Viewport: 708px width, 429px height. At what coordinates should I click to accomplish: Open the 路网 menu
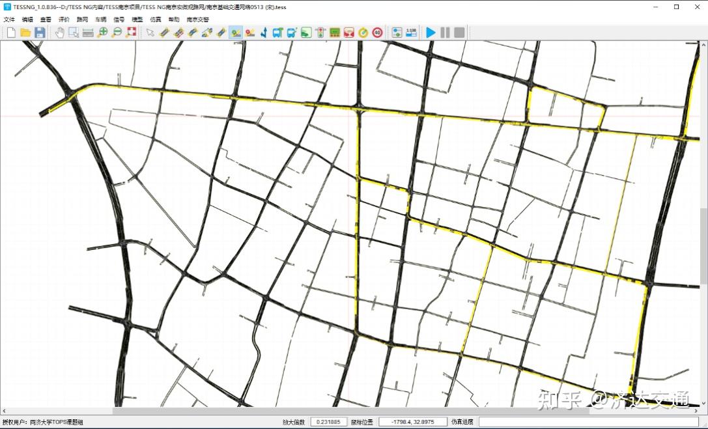(x=82, y=20)
